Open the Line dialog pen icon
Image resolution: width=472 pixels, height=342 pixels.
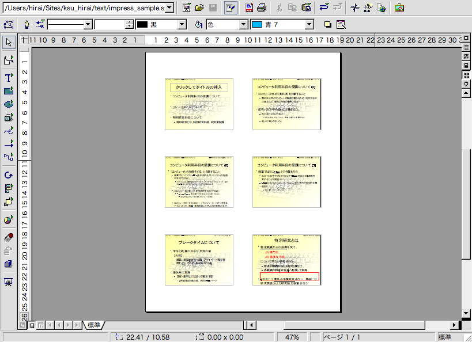(27, 24)
